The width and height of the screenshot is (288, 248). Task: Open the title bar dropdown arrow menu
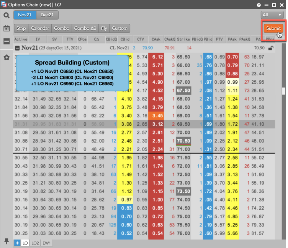tap(267, 5)
